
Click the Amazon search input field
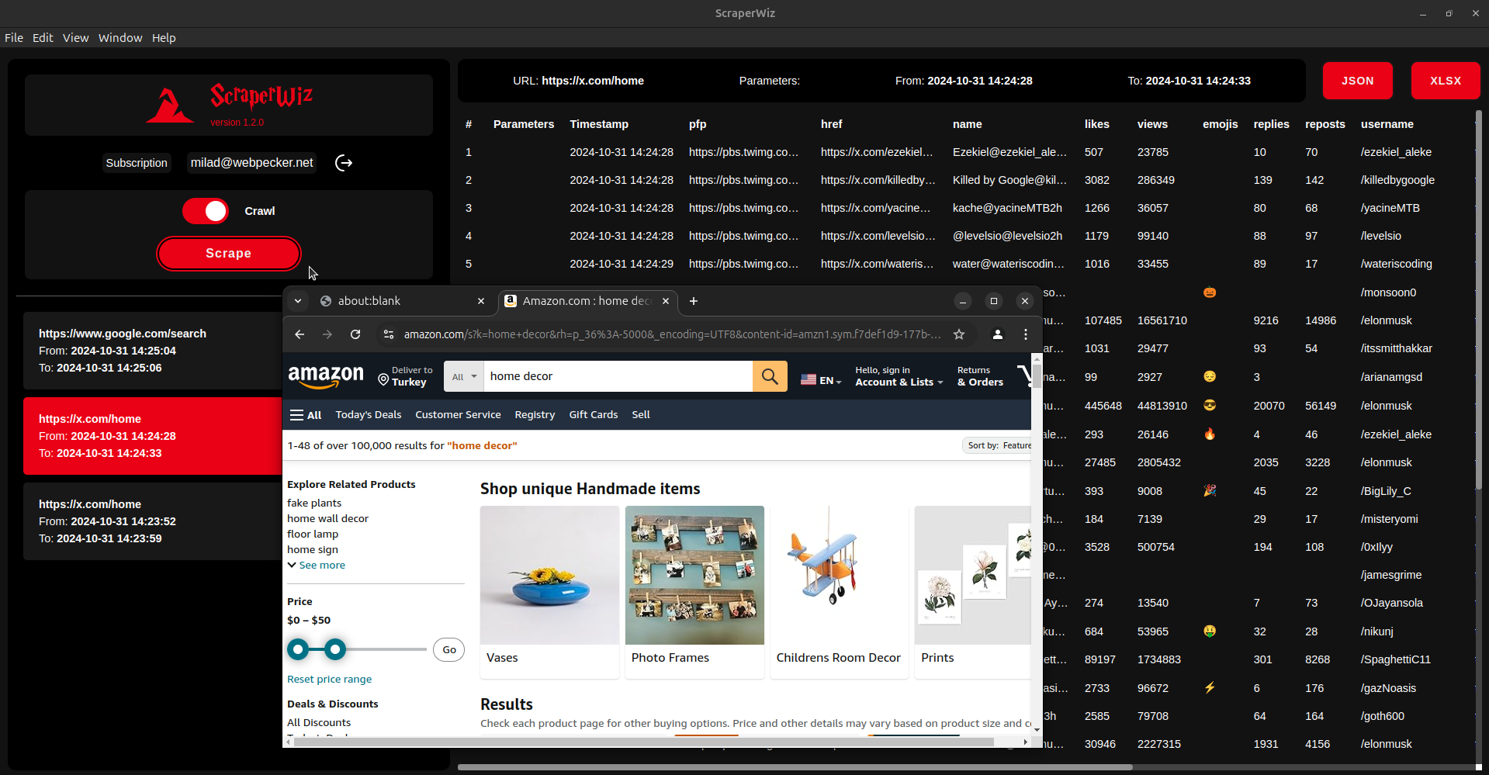pyautogui.click(x=618, y=376)
